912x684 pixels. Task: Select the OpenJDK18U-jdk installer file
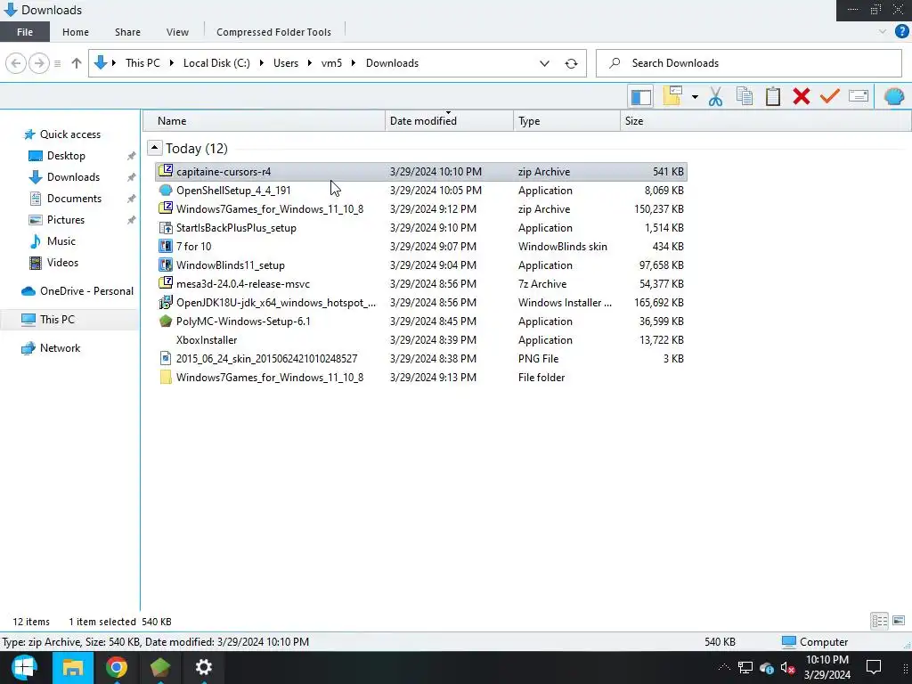(421, 303)
